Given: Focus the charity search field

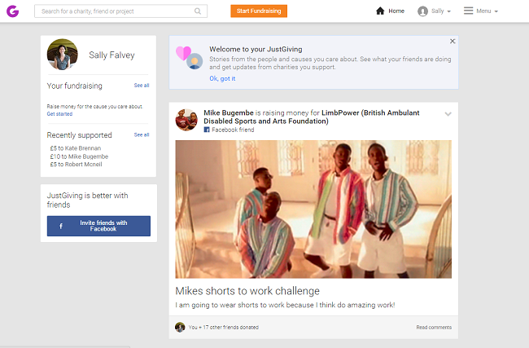Looking at the screenshot, I should pyautogui.click(x=120, y=11).
